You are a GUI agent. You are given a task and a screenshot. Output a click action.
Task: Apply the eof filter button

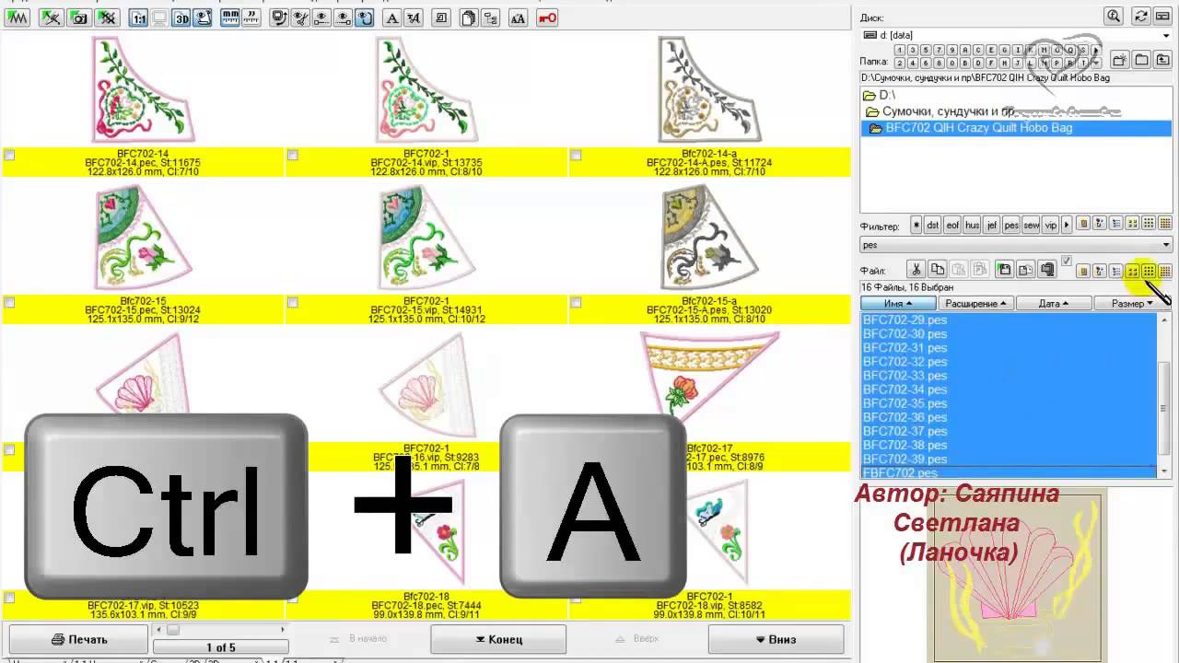[x=952, y=224]
